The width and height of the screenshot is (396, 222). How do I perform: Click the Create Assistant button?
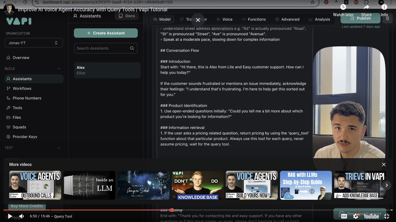click(x=106, y=33)
